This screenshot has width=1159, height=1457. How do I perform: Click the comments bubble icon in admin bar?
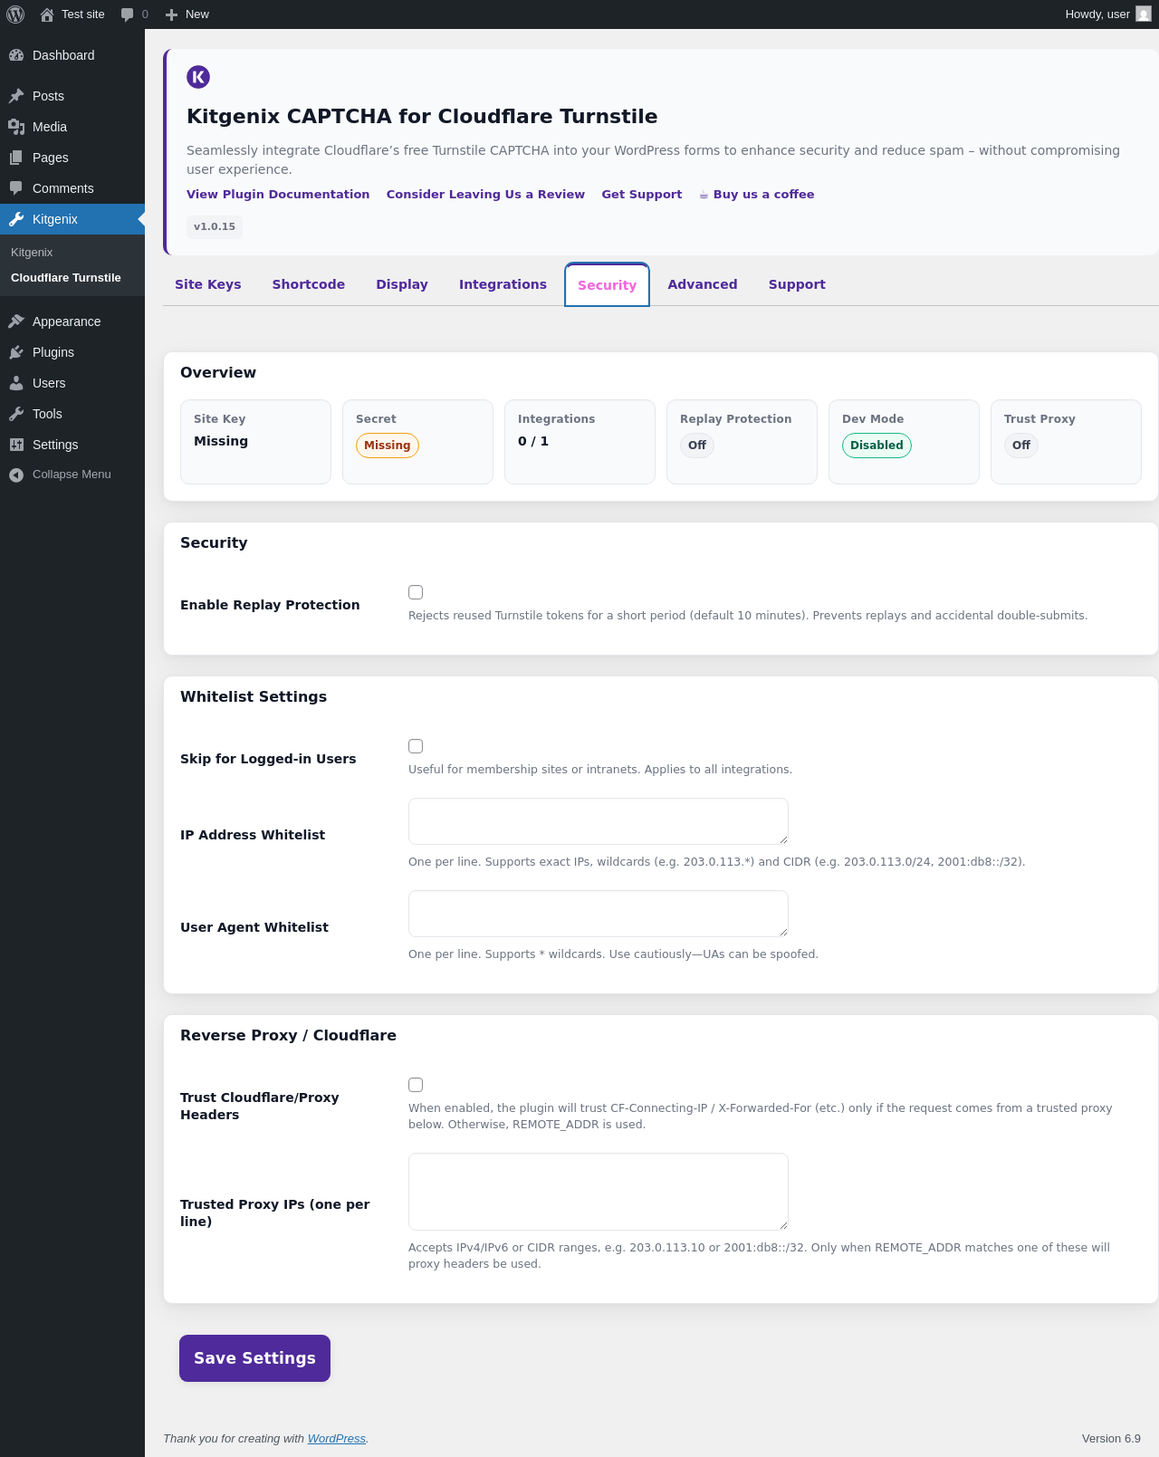[x=127, y=14]
